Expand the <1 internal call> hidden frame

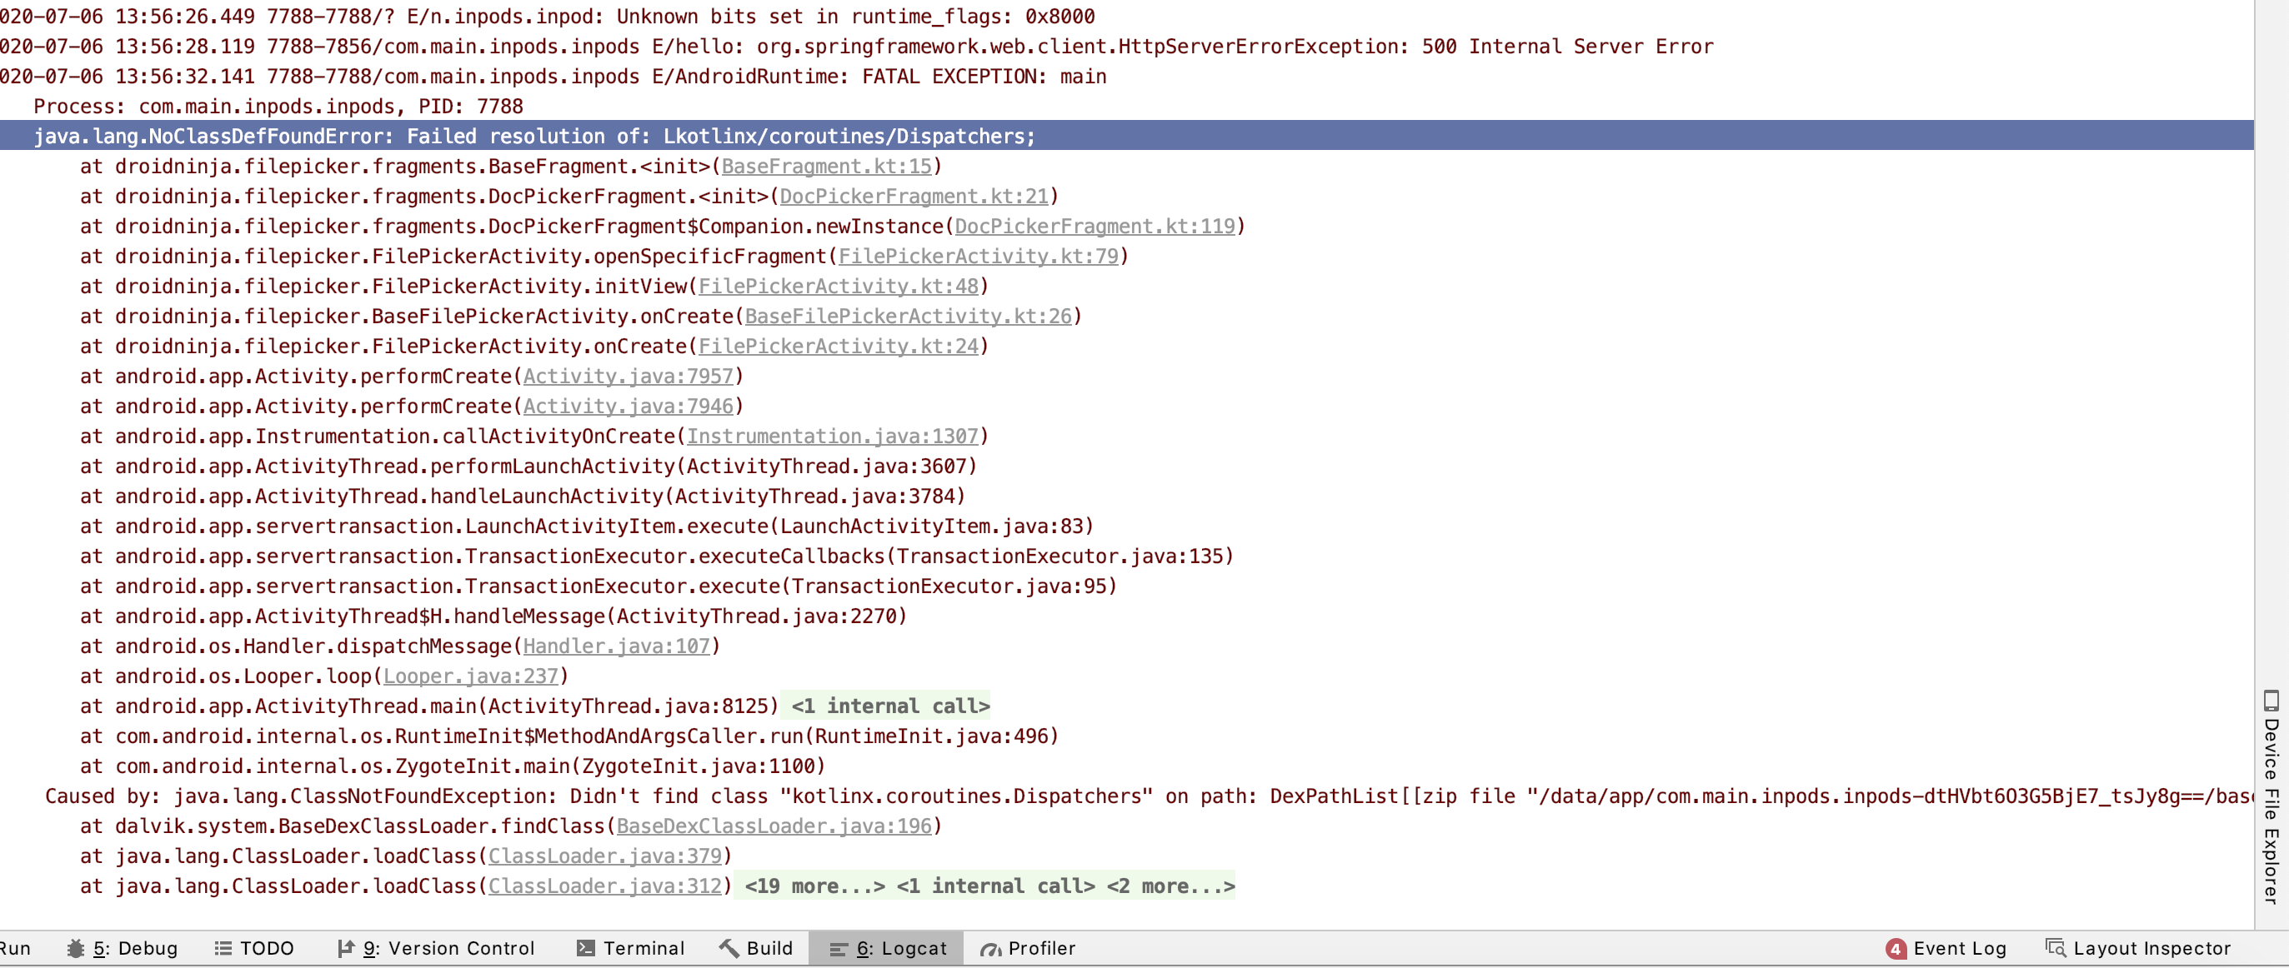(x=995, y=886)
